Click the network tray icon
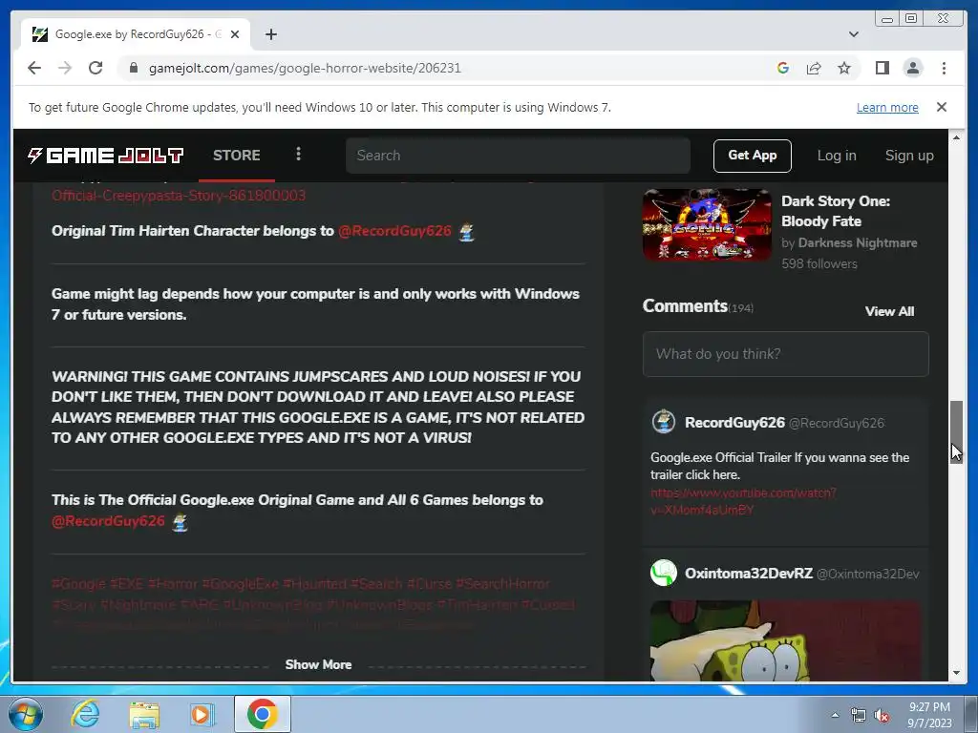Screen dimensions: 978x733 (x=859, y=715)
